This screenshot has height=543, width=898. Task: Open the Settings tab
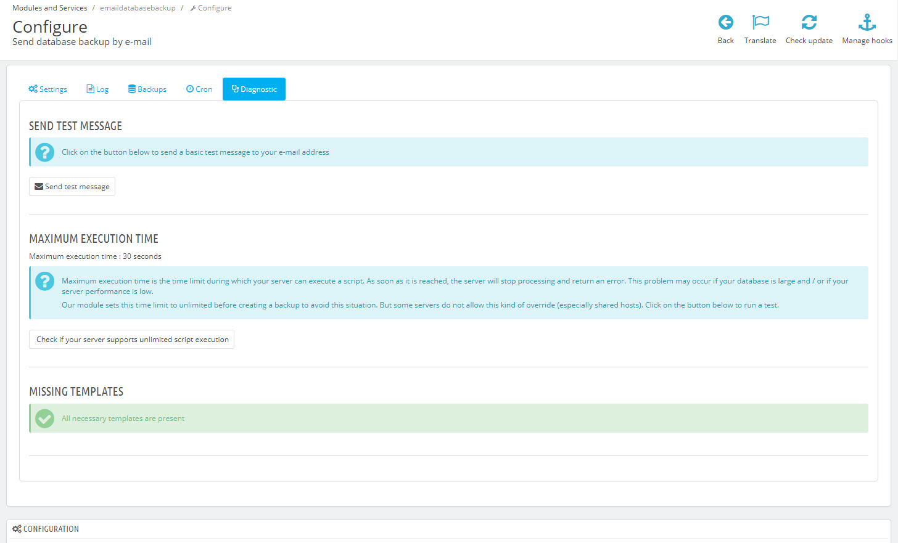click(x=47, y=89)
